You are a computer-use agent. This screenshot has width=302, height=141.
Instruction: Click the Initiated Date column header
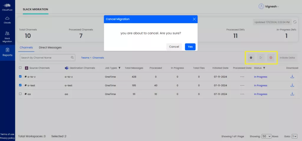[x=220, y=68]
